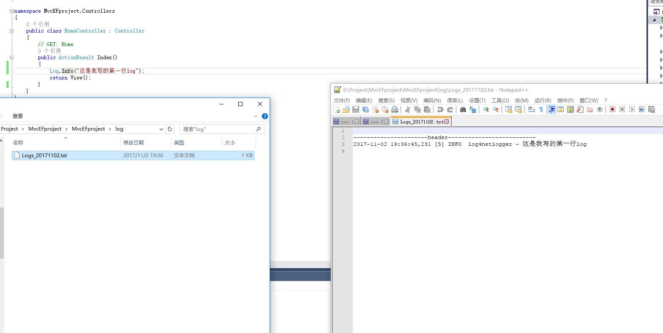Click search magnifier icon in Explorer
663x333 pixels.
coord(258,129)
